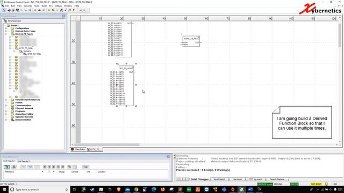Screen dimensions: 344x193
Task: Click the Structural view icon in Project Browser
Action: pos(5,21)
